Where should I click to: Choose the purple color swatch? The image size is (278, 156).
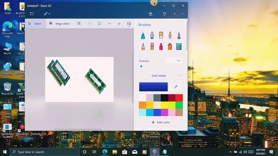pos(165,113)
